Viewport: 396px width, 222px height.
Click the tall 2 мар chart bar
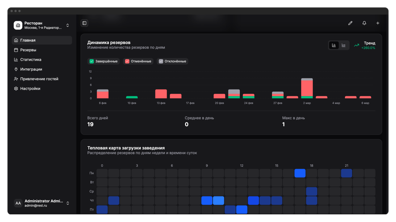307,88
